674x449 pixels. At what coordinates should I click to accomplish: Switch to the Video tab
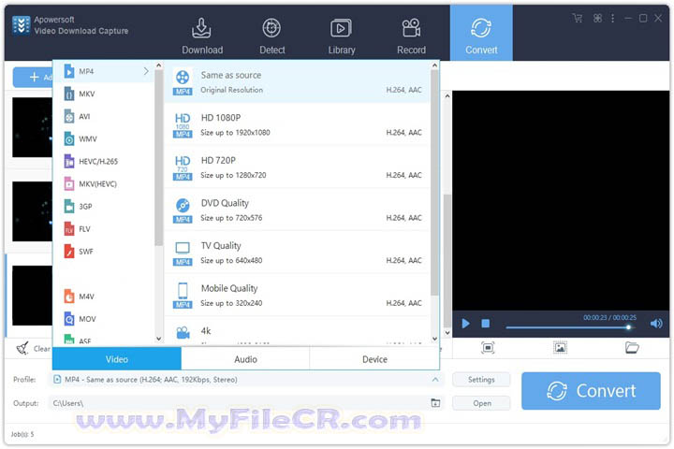tap(116, 359)
